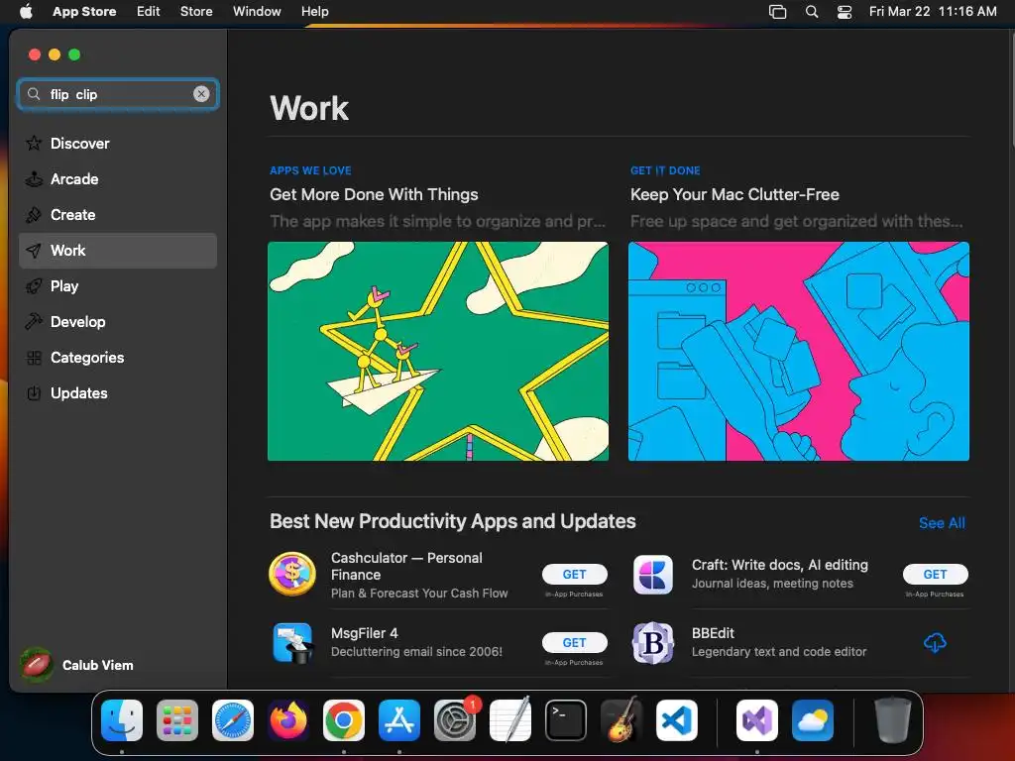The width and height of the screenshot is (1015, 761).
Task: Open Terminal from the Dock
Action: coord(566,719)
